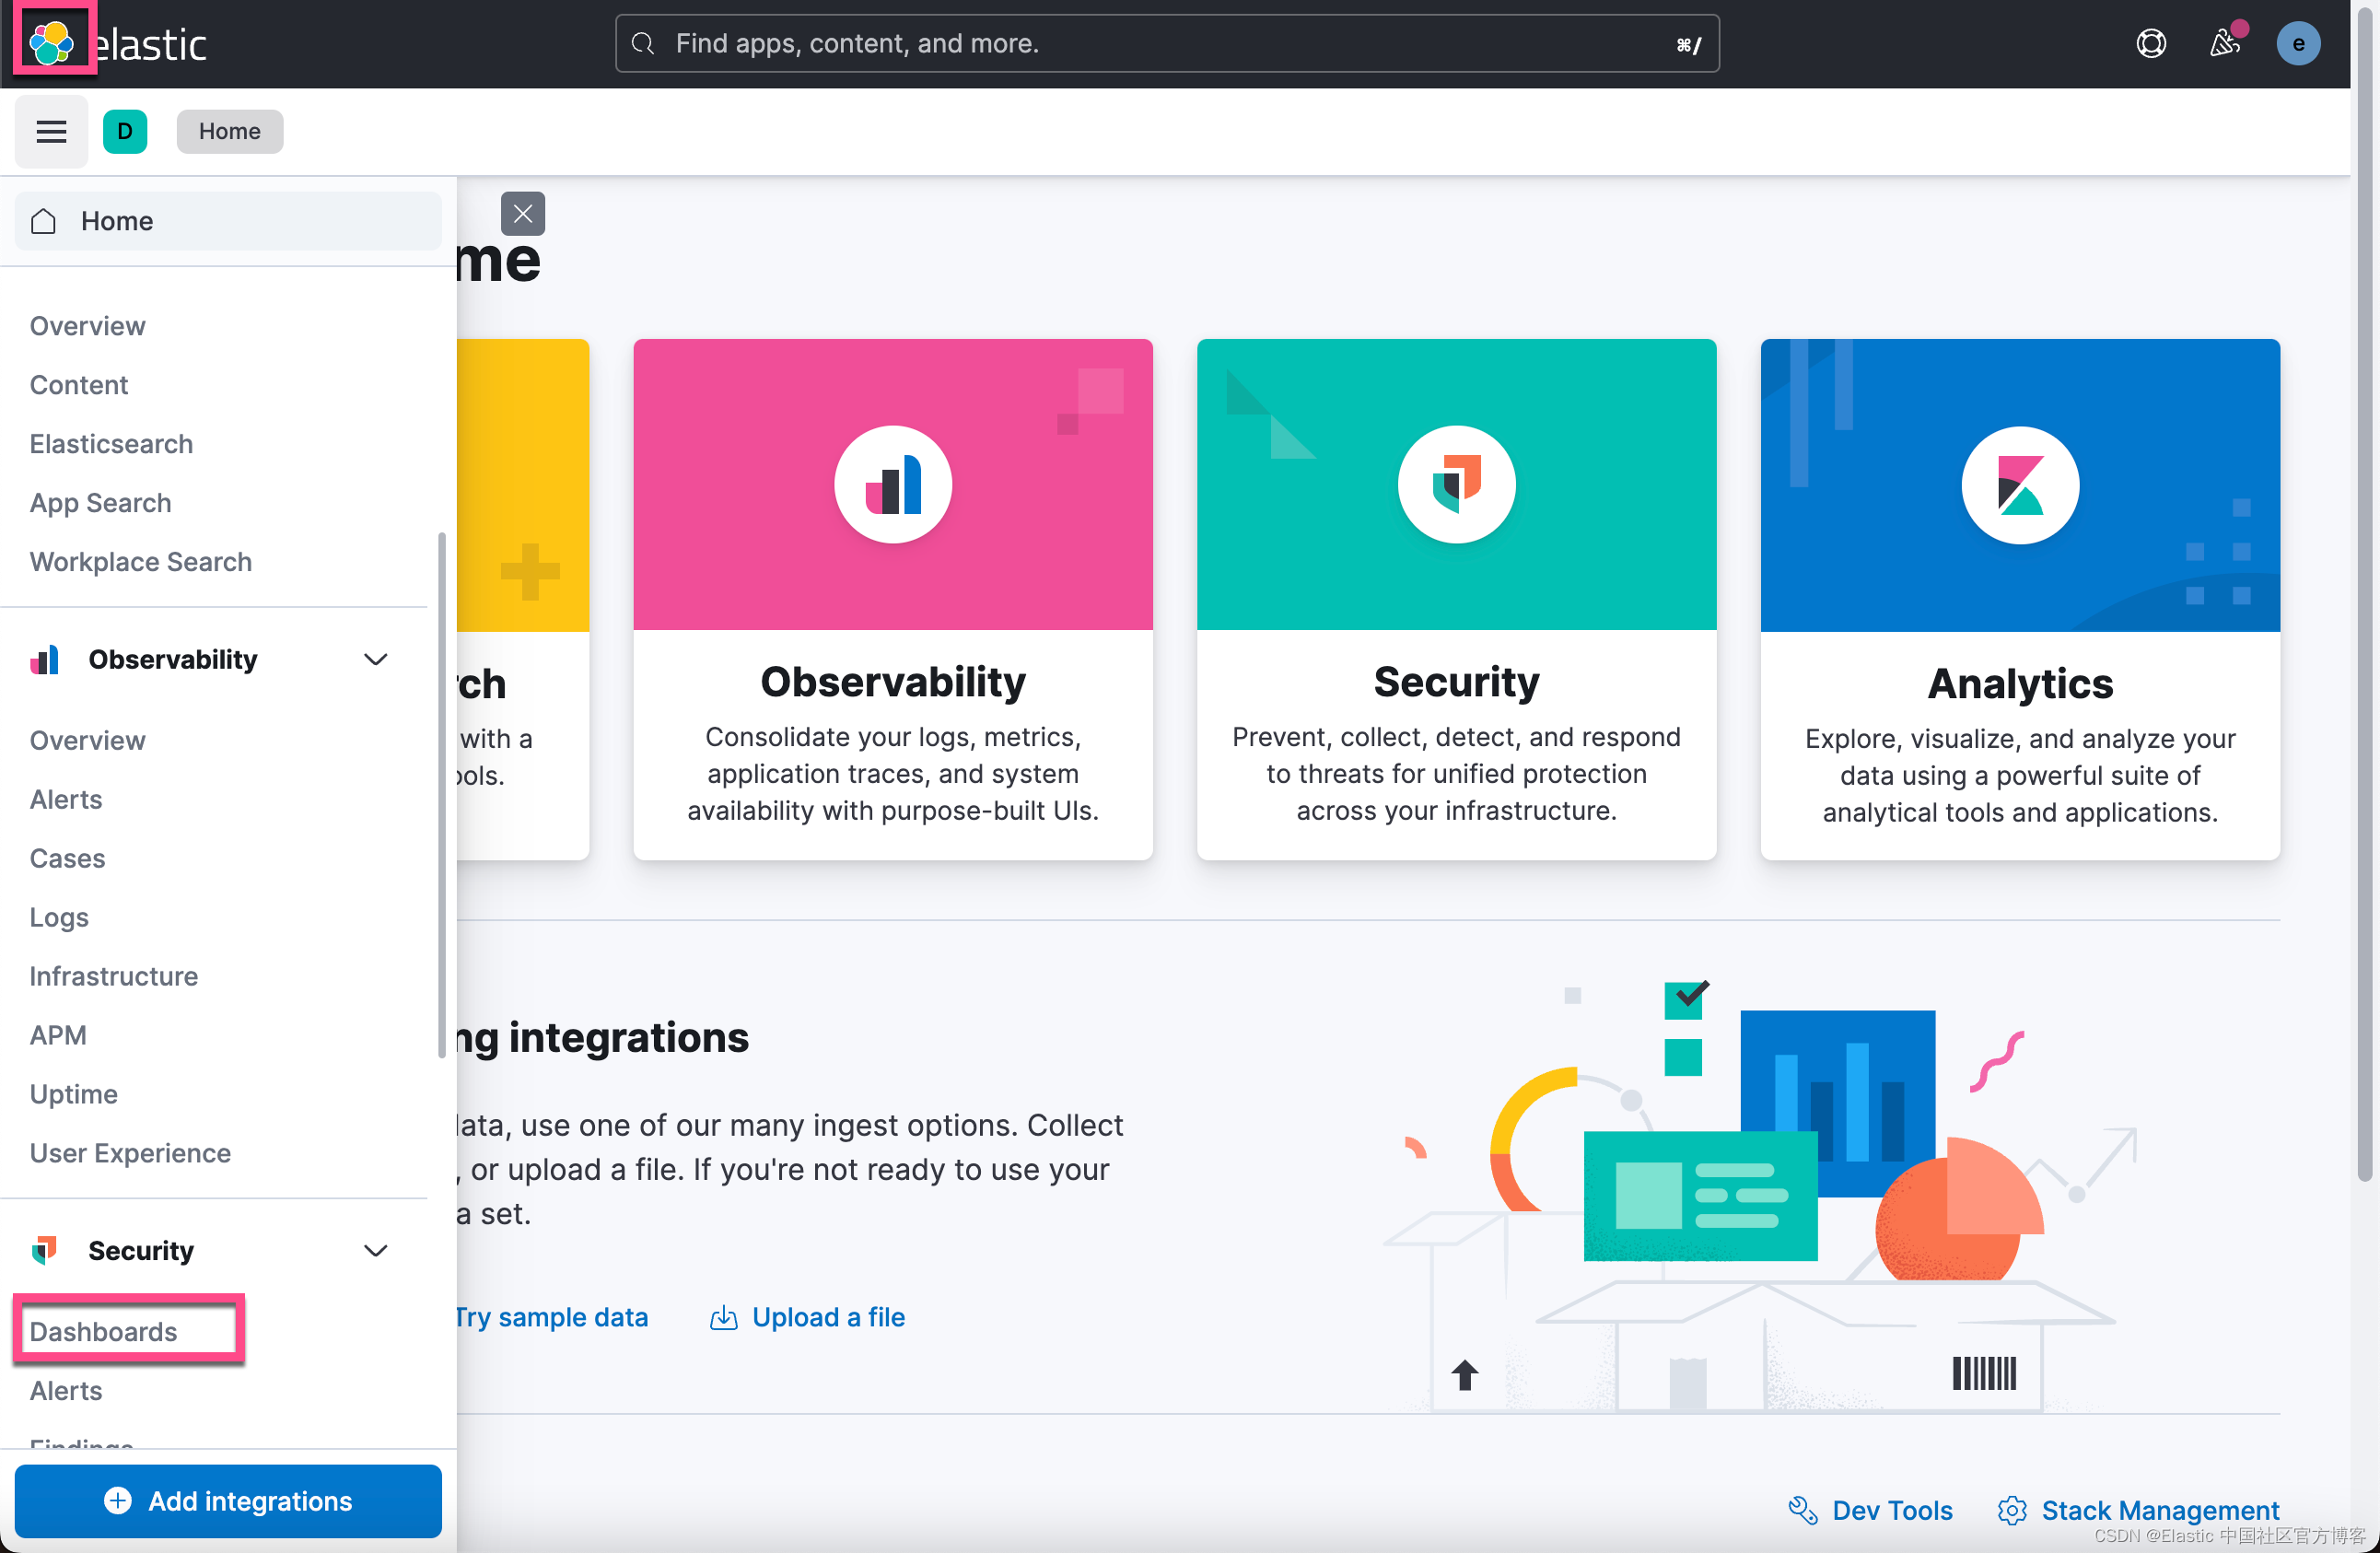Click the Add integrations button

tap(228, 1500)
